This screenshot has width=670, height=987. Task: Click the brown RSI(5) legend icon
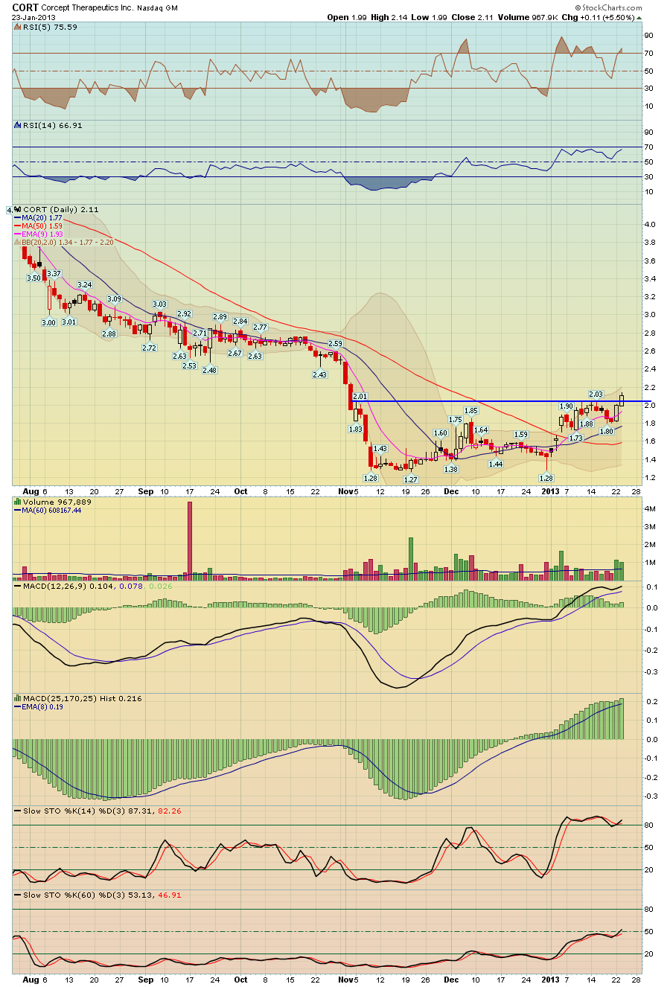pos(18,27)
